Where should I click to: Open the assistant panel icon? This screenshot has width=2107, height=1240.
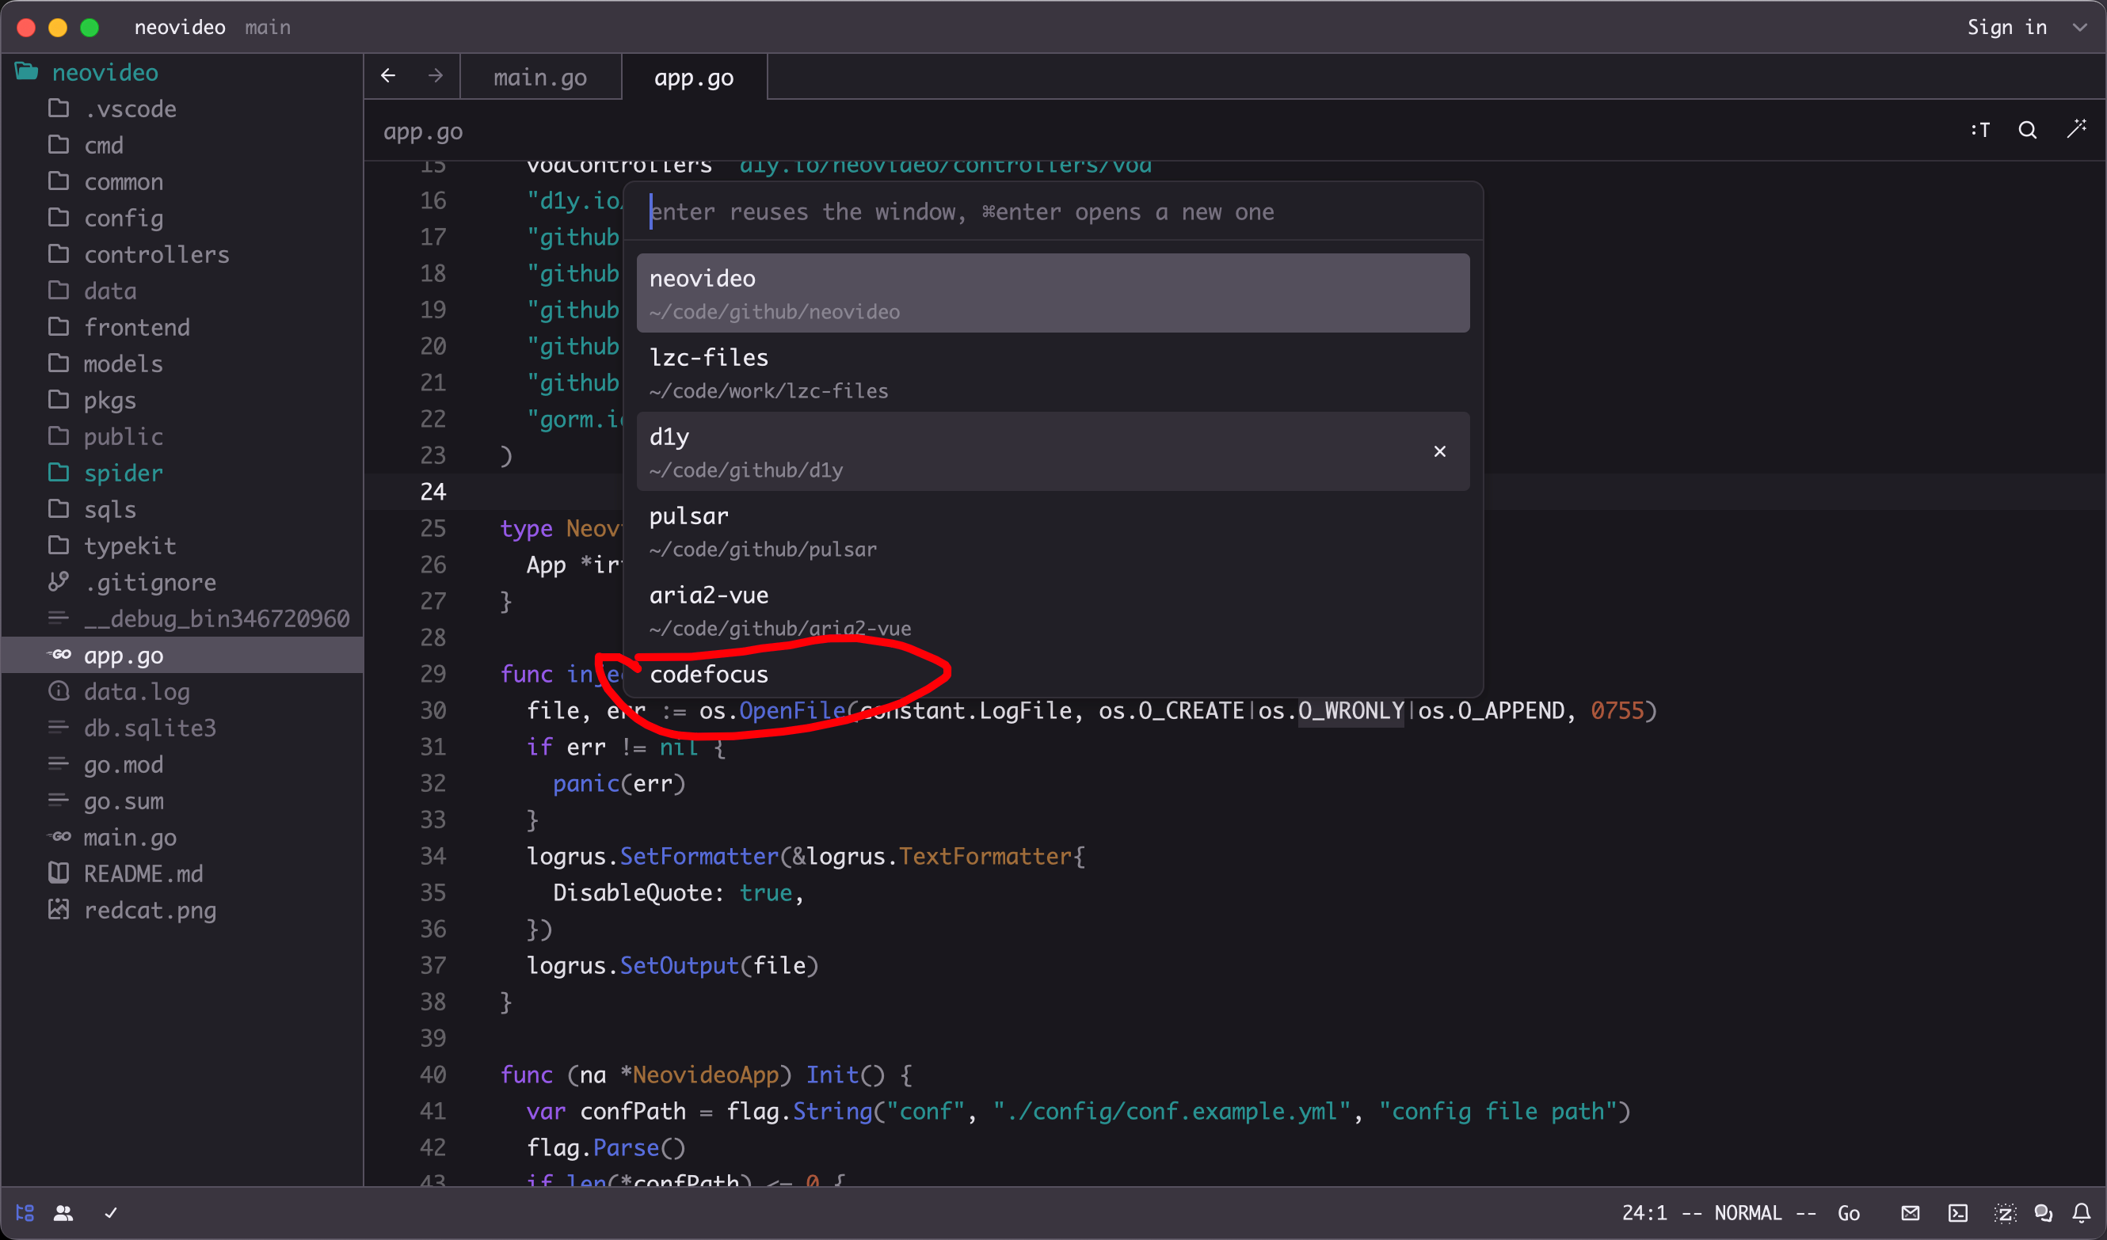pos(2005,1212)
